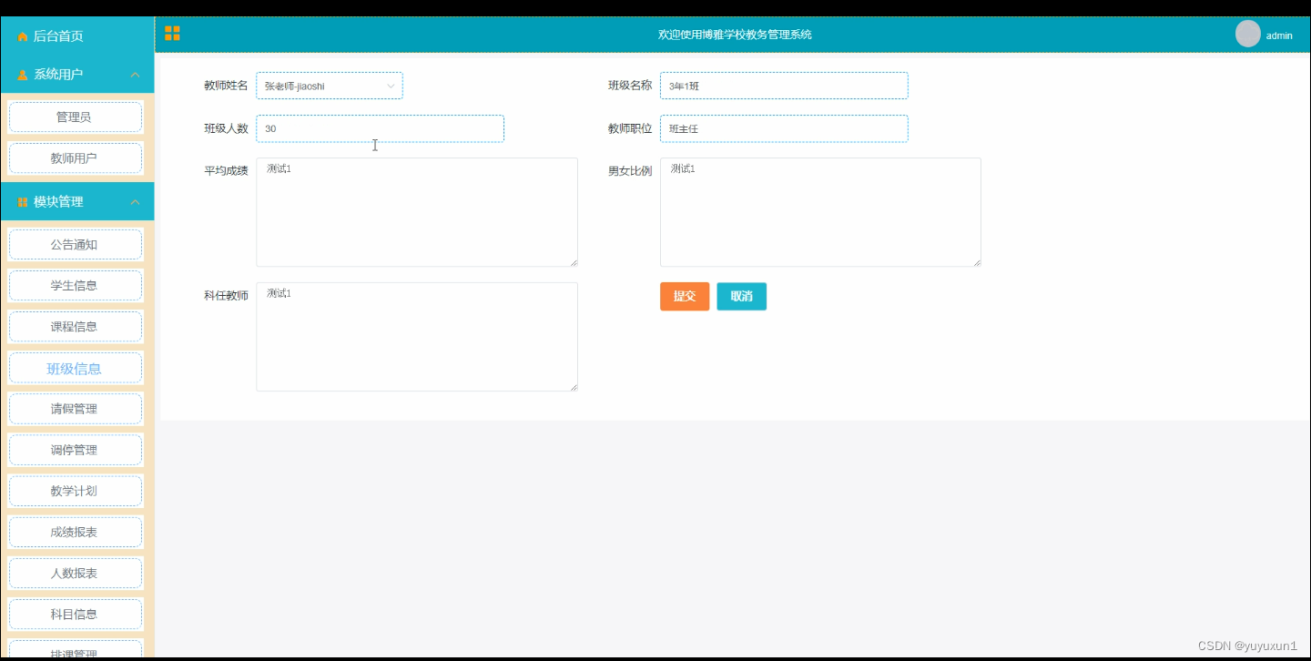Click the 系统用户 section header
This screenshot has height=661, width=1311.
coord(76,75)
